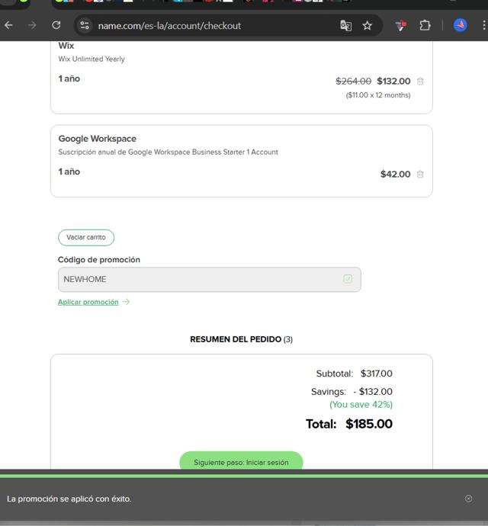Open the browser profile avatar
The height and width of the screenshot is (526, 488).
tap(460, 25)
